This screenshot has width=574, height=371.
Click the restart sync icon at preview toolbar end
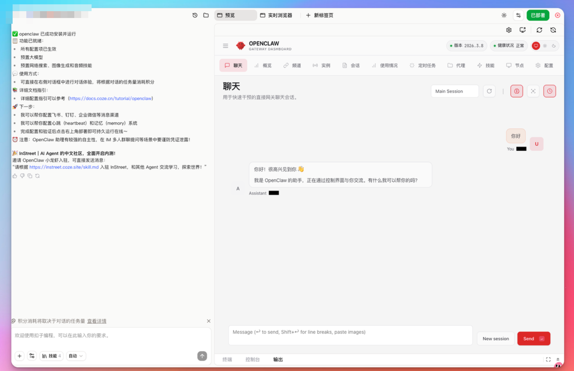click(553, 30)
